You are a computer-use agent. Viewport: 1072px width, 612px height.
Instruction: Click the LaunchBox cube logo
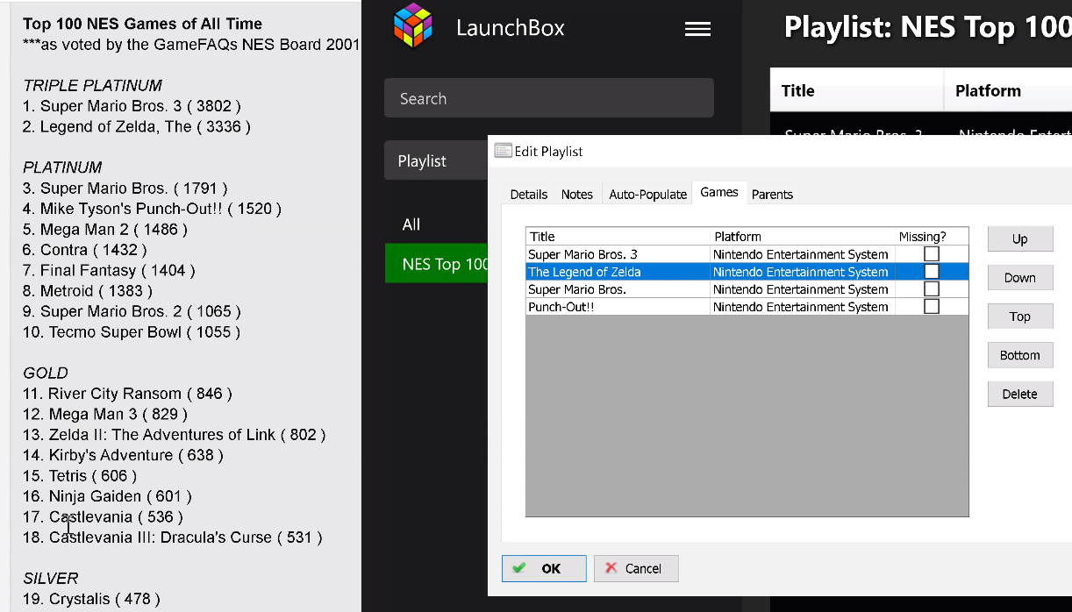413,27
